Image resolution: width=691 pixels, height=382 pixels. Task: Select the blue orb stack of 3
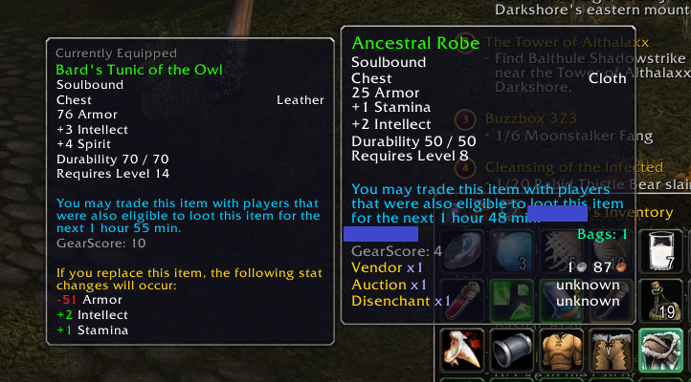click(512, 251)
